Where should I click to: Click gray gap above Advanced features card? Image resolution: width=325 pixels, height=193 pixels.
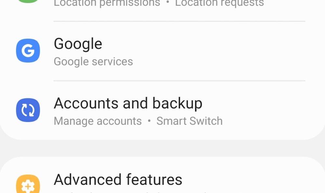click(162, 149)
